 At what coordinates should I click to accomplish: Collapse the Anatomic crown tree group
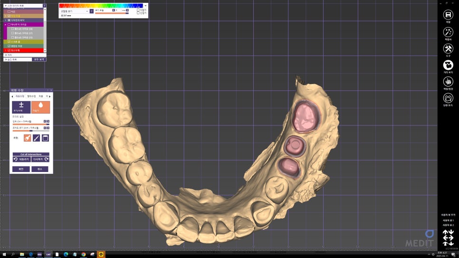(5, 24)
